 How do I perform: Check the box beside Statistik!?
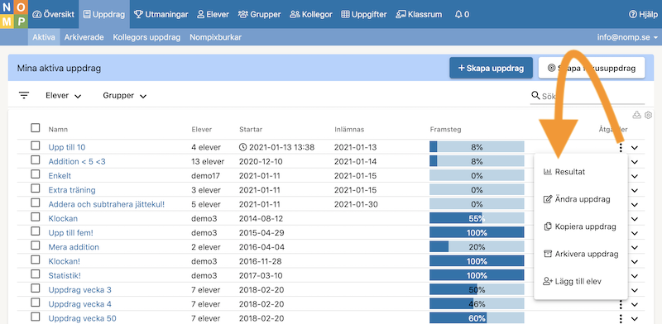click(x=36, y=274)
